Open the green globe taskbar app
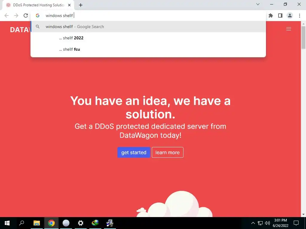This screenshot has width=306, height=229. pyautogui.click(x=95, y=223)
